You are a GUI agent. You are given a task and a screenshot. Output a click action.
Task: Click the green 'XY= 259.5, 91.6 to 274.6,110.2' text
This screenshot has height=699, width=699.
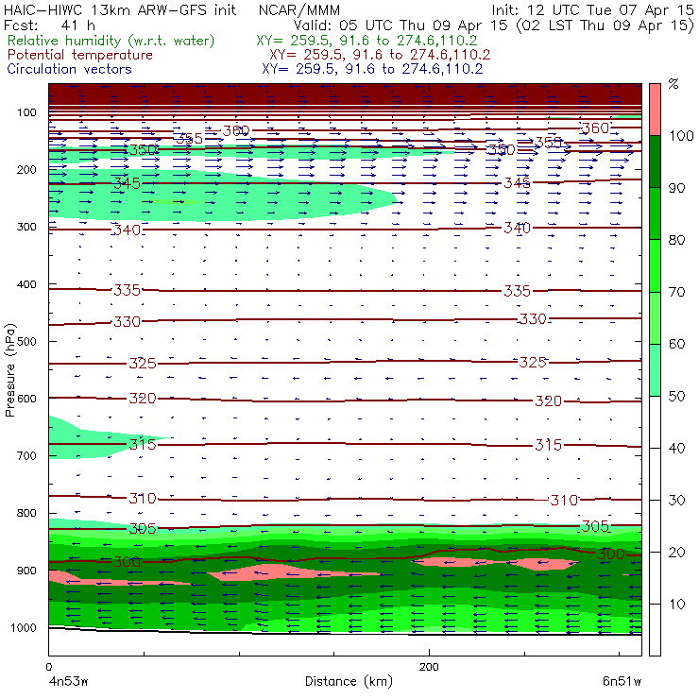tap(367, 41)
